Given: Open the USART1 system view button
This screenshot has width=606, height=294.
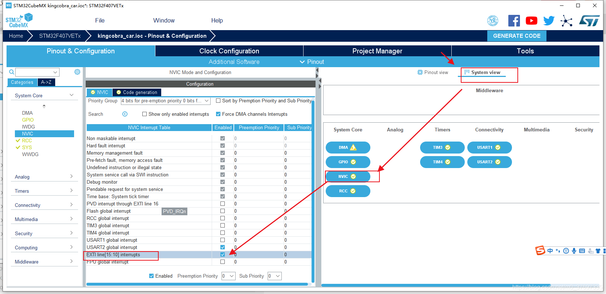Looking at the screenshot, I should click(x=489, y=147).
